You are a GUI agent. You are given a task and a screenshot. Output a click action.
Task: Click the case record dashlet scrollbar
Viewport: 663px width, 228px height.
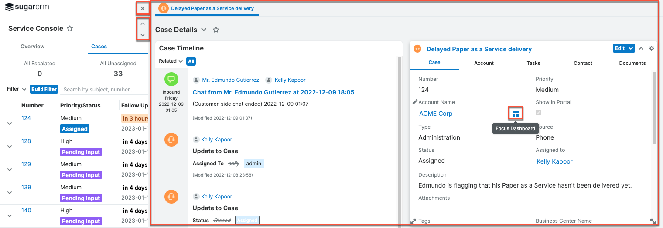click(654, 108)
